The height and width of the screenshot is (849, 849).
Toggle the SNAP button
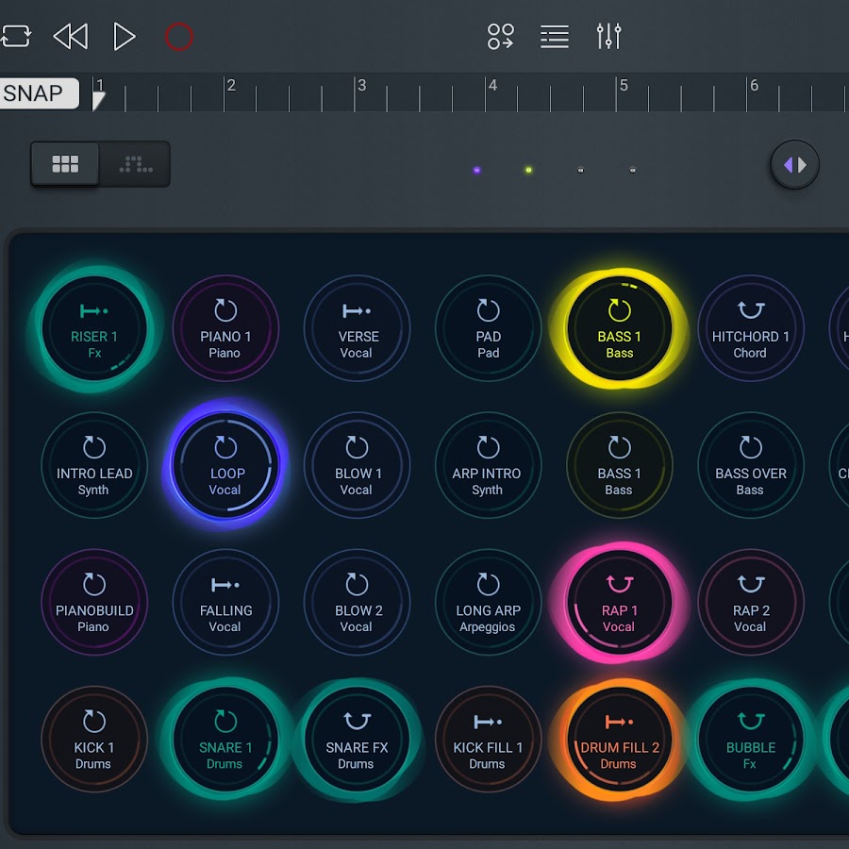(x=38, y=93)
